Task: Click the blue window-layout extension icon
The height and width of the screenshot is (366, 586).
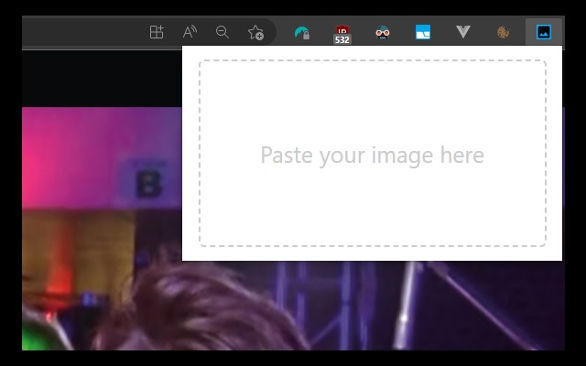Action: click(423, 32)
